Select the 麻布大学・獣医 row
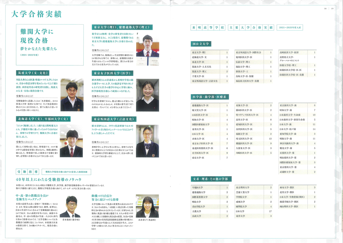 pos(297,188)
